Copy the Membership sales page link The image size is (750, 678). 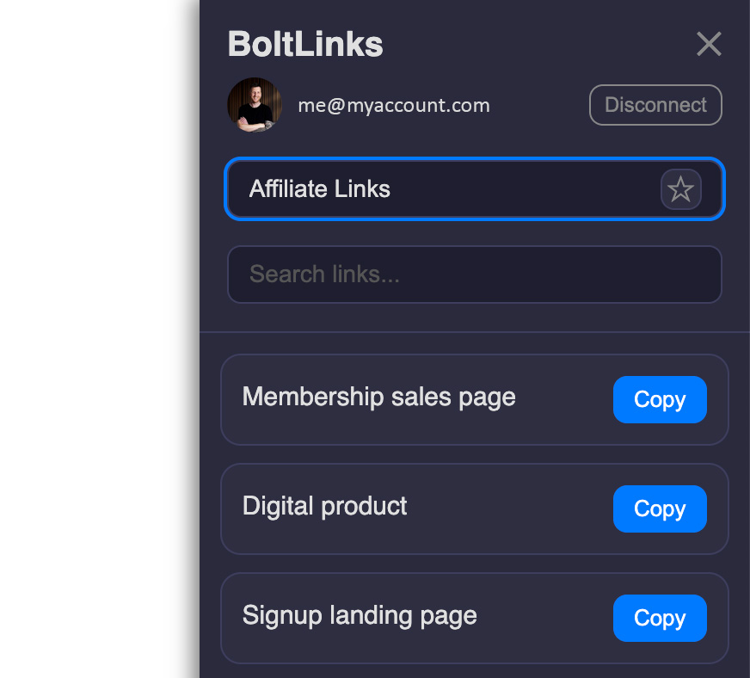pos(660,399)
